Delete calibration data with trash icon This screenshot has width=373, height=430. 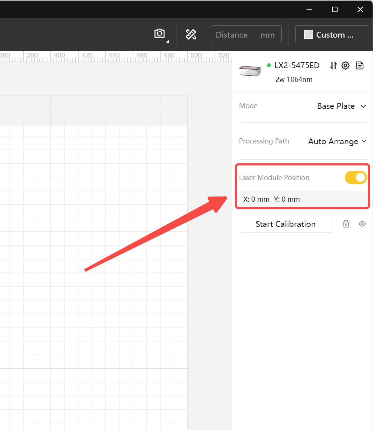pos(346,224)
